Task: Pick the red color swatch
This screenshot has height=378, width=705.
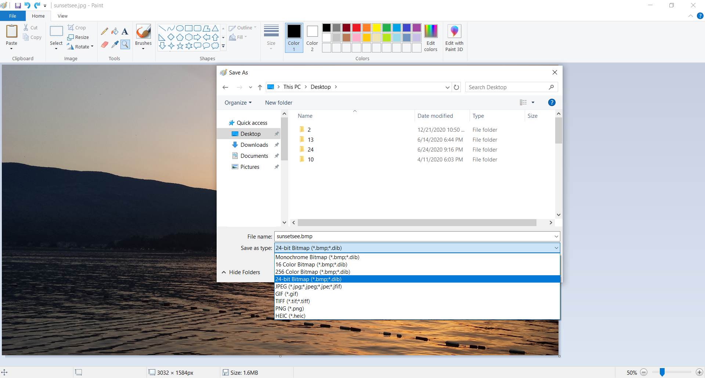Action: (x=356, y=28)
